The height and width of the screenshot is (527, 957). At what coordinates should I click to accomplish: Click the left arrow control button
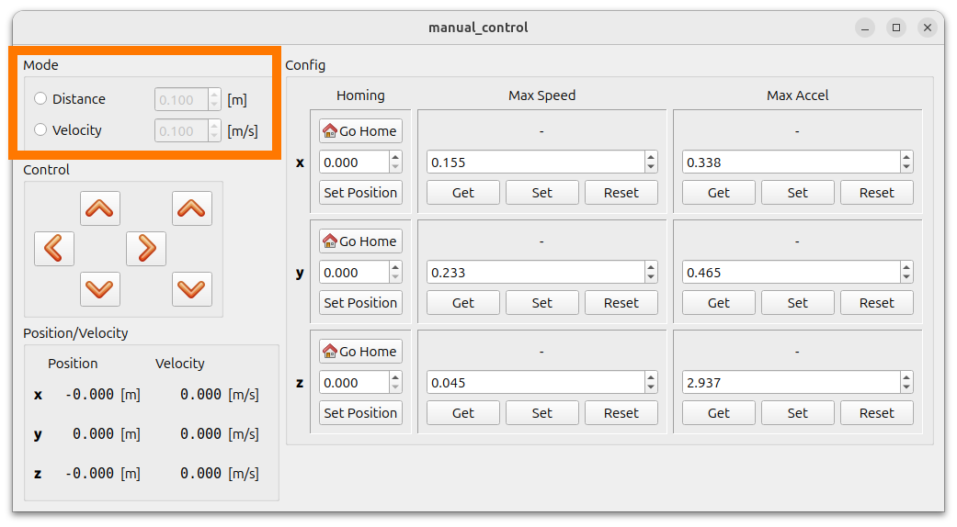tap(54, 249)
